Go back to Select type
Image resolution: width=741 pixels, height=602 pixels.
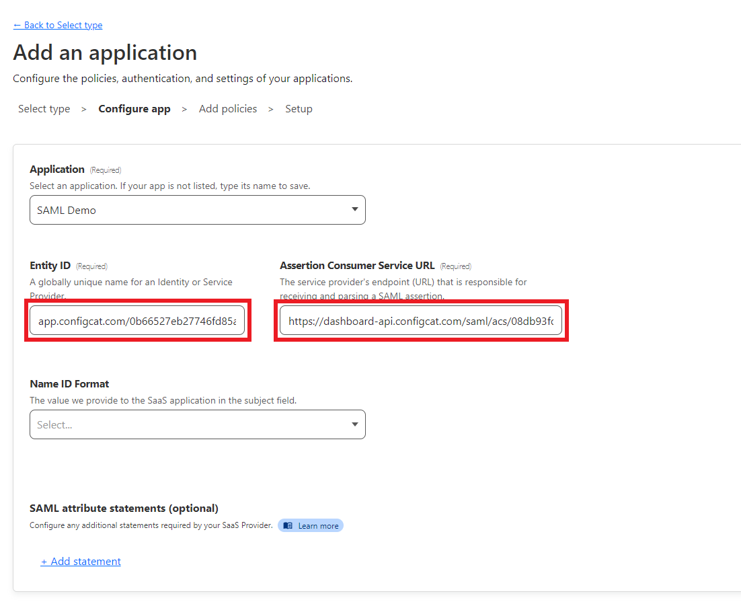click(58, 25)
